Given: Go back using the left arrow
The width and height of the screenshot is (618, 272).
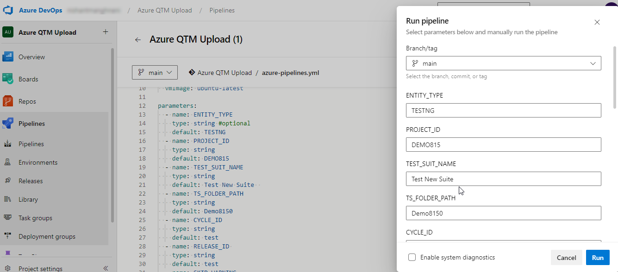Looking at the screenshot, I should [x=137, y=40].
